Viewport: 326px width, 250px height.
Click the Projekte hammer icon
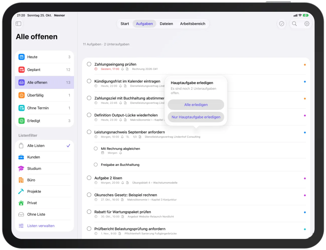pos(21,191)
